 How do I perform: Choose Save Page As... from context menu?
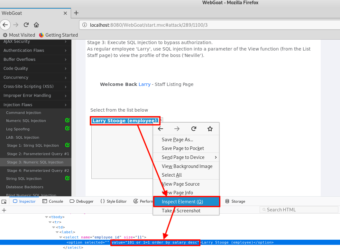click(x=186, y=140)
